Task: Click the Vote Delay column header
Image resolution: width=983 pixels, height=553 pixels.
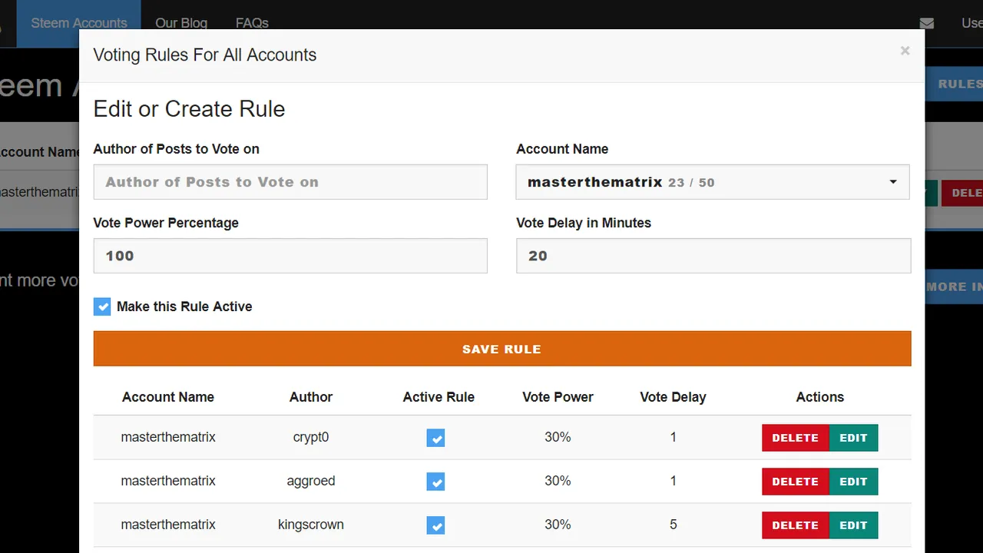Action: coord(673,397)
